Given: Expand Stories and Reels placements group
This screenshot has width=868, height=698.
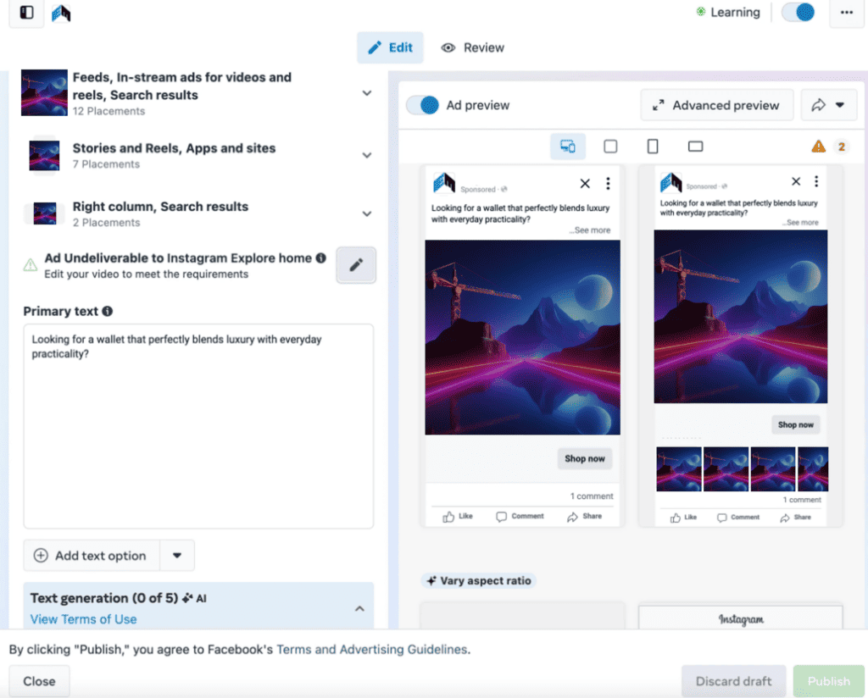Looking at the screenshot, I should tap(366, 155).
